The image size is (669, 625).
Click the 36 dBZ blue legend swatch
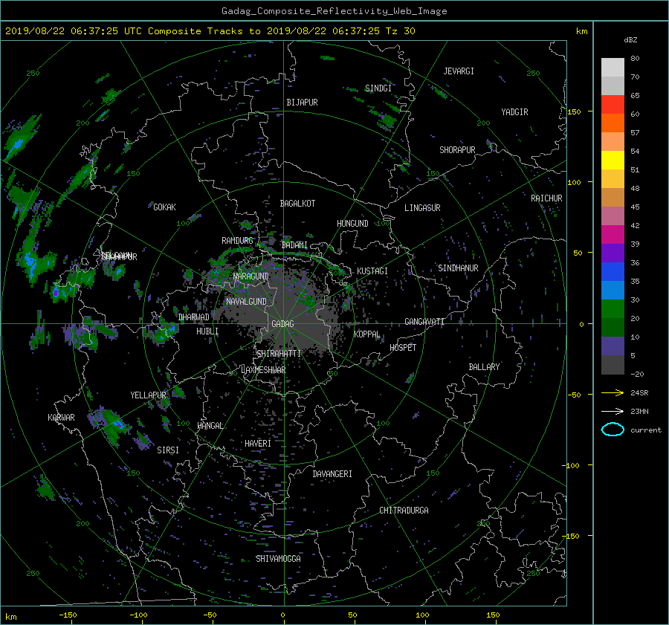click(613, 271)
